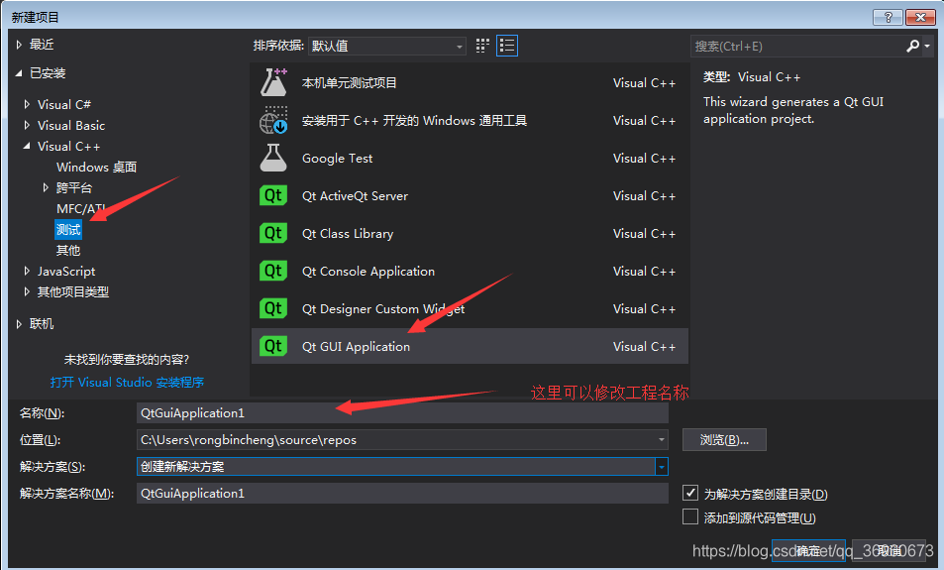Click the Qt Console Application Qt icon
Image resolution: width=944 pixels, height=570 pixels.
click(273, 272)
